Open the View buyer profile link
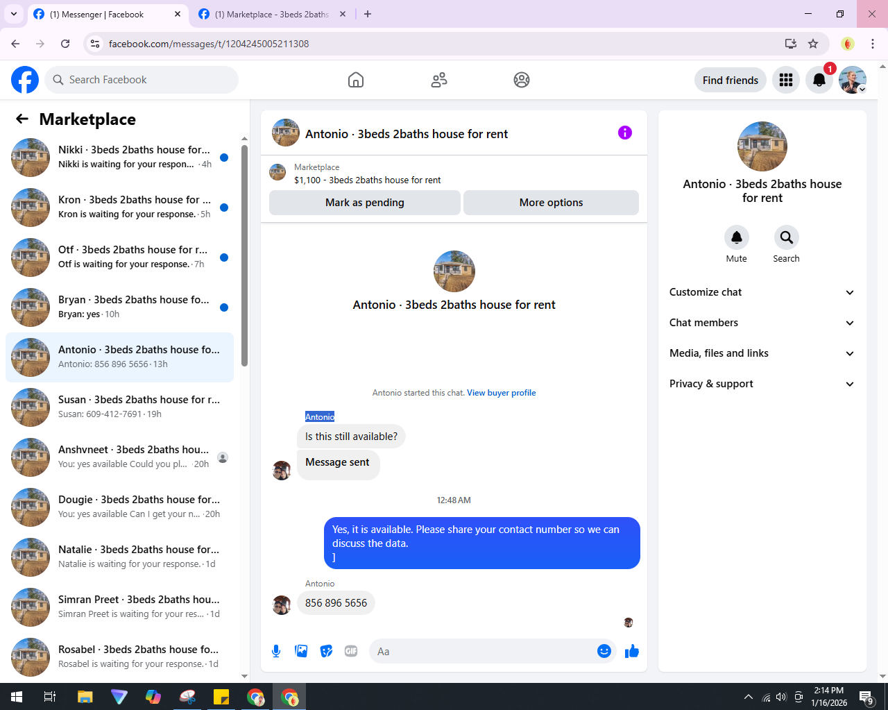 pyautogui.click(x=501, y=393)
